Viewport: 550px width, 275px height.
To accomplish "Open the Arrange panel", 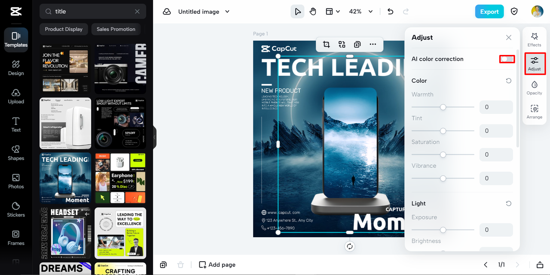I will pos(535,112).
